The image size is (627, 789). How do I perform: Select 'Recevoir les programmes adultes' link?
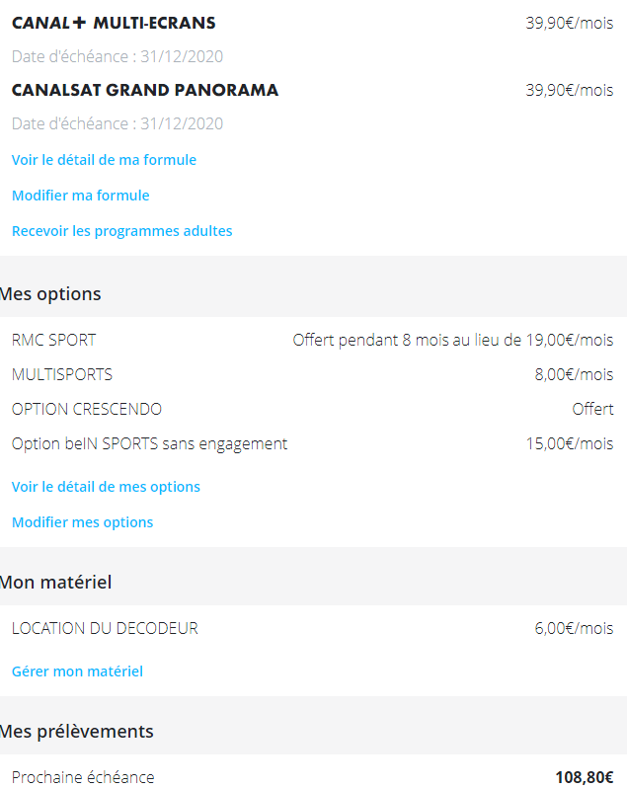click(x=122, y=231)
